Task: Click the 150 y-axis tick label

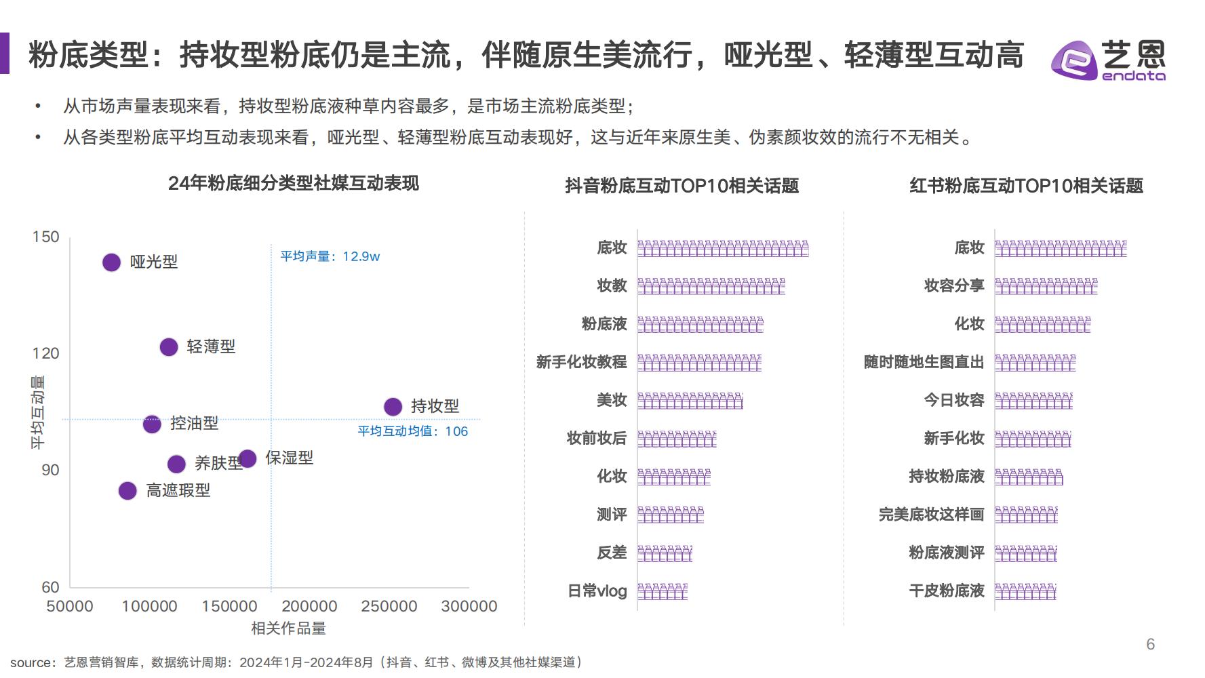Action: point(46,237)
